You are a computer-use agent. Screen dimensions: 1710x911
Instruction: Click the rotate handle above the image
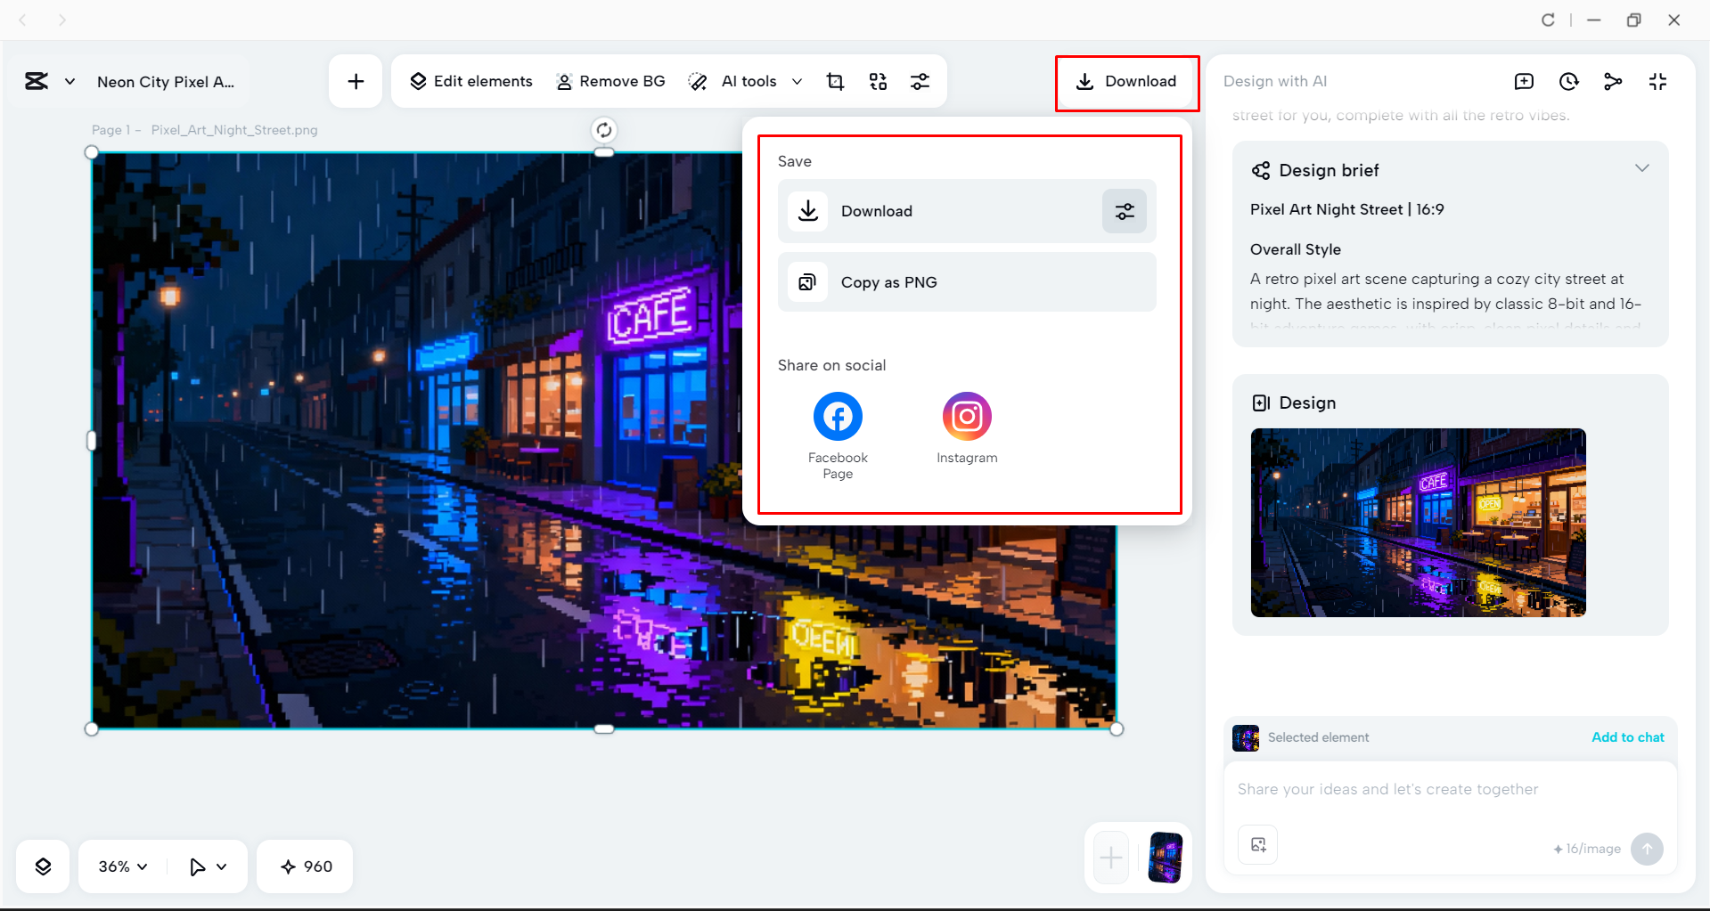tap(603, 130)
